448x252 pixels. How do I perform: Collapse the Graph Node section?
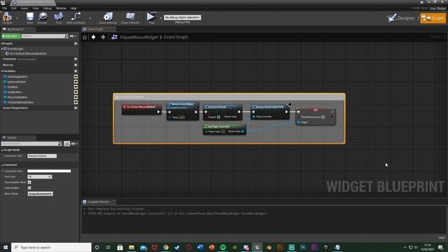[2, 150]
